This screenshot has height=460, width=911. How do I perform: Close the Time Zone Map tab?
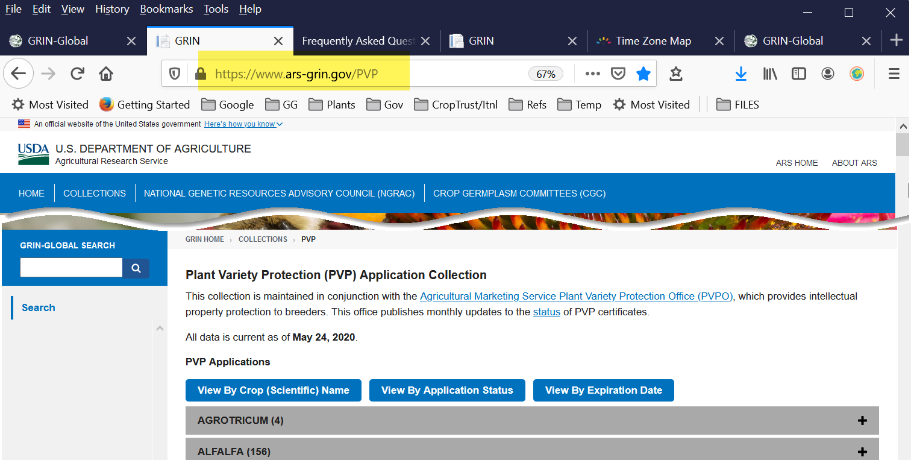tap(719, 41)
